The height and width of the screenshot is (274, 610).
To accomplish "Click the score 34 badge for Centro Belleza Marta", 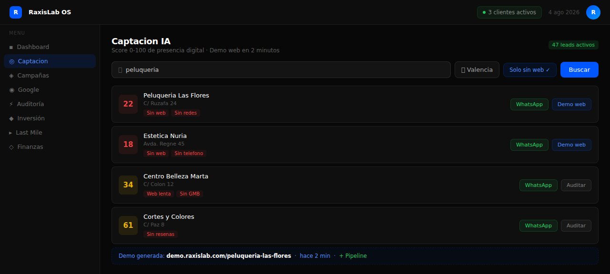I will click(128, 185).
